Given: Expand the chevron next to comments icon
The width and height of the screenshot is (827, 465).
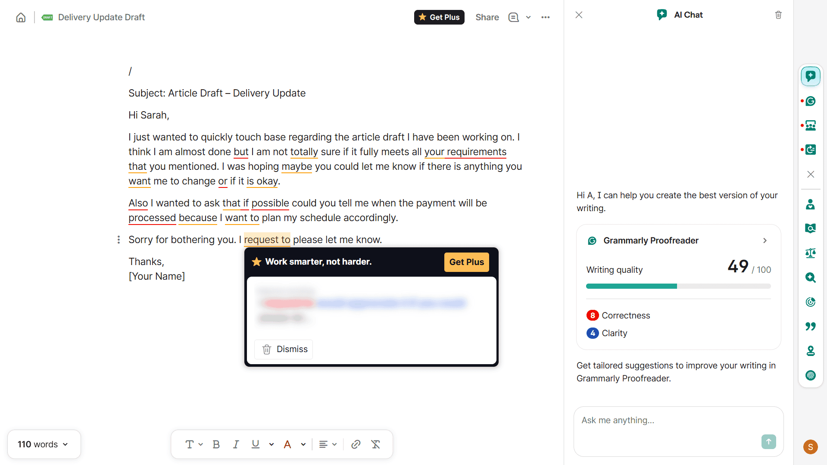Looking at the screenshot, I should (528, 17).
